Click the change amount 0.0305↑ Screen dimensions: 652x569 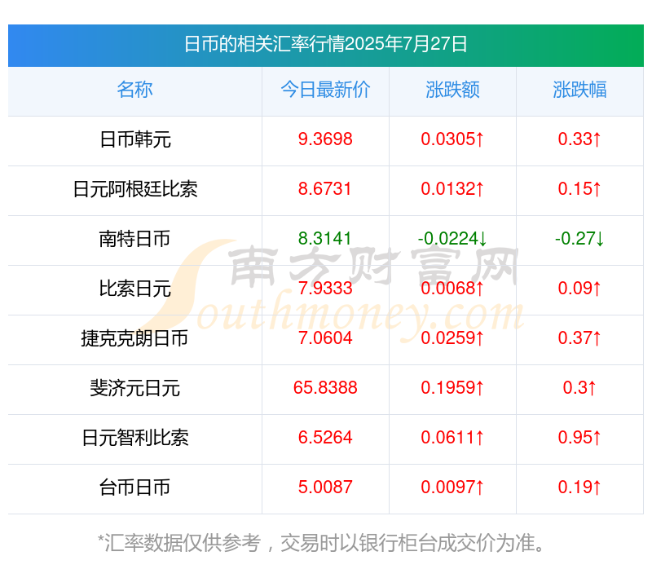tap(452, 139)
